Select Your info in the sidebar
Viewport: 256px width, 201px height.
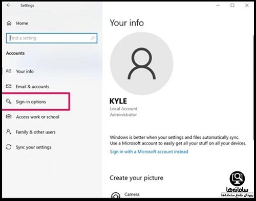(25, 71)
